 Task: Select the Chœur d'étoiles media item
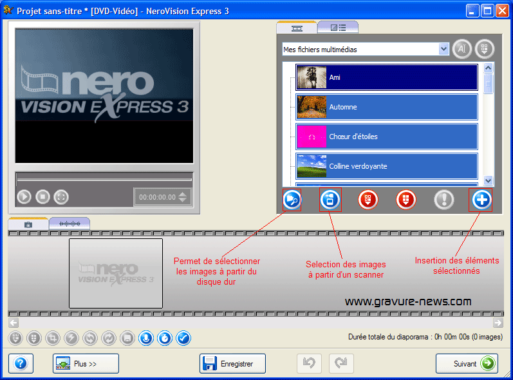387,137
